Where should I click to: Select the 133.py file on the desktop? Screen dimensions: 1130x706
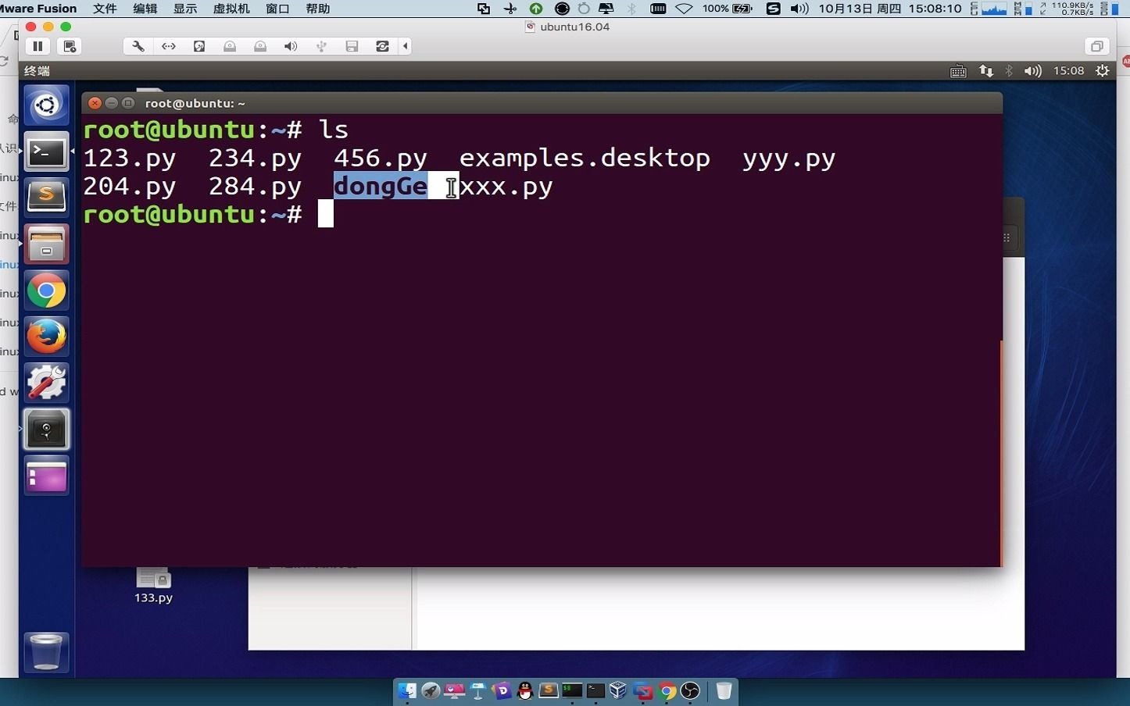(153, 585)
